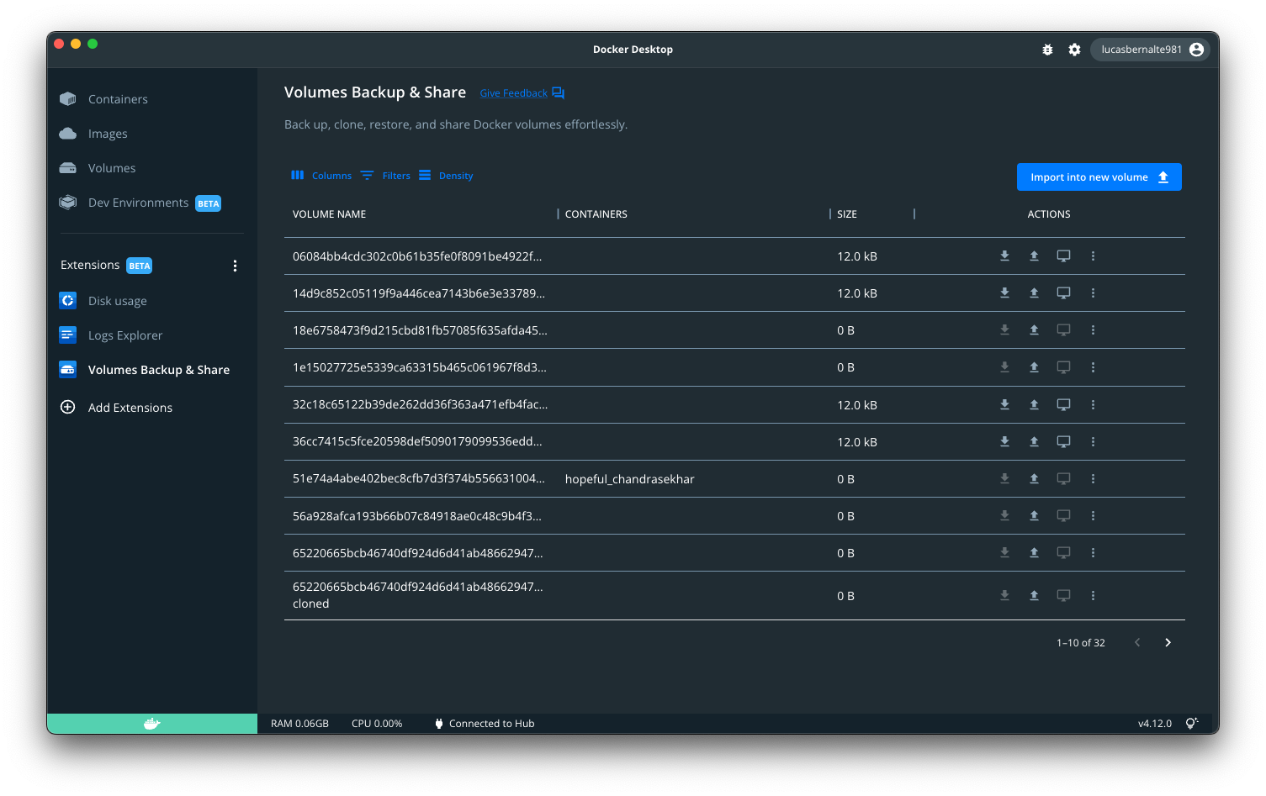Open more options for hopeful_chandrasekhar volume row
The image size is (1266, 796).
(1093, 479)
